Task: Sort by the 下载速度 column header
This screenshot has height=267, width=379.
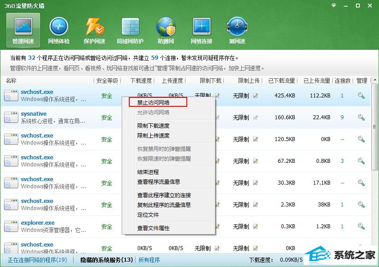Action: pos(141,81)
